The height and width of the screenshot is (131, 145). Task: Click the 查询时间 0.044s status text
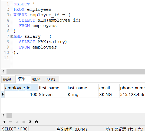tap(72, 129)
